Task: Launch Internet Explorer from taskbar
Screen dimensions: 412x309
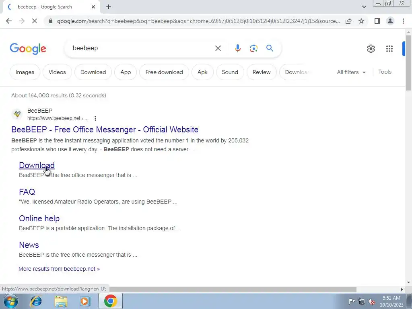Action: tap(36, 301)
